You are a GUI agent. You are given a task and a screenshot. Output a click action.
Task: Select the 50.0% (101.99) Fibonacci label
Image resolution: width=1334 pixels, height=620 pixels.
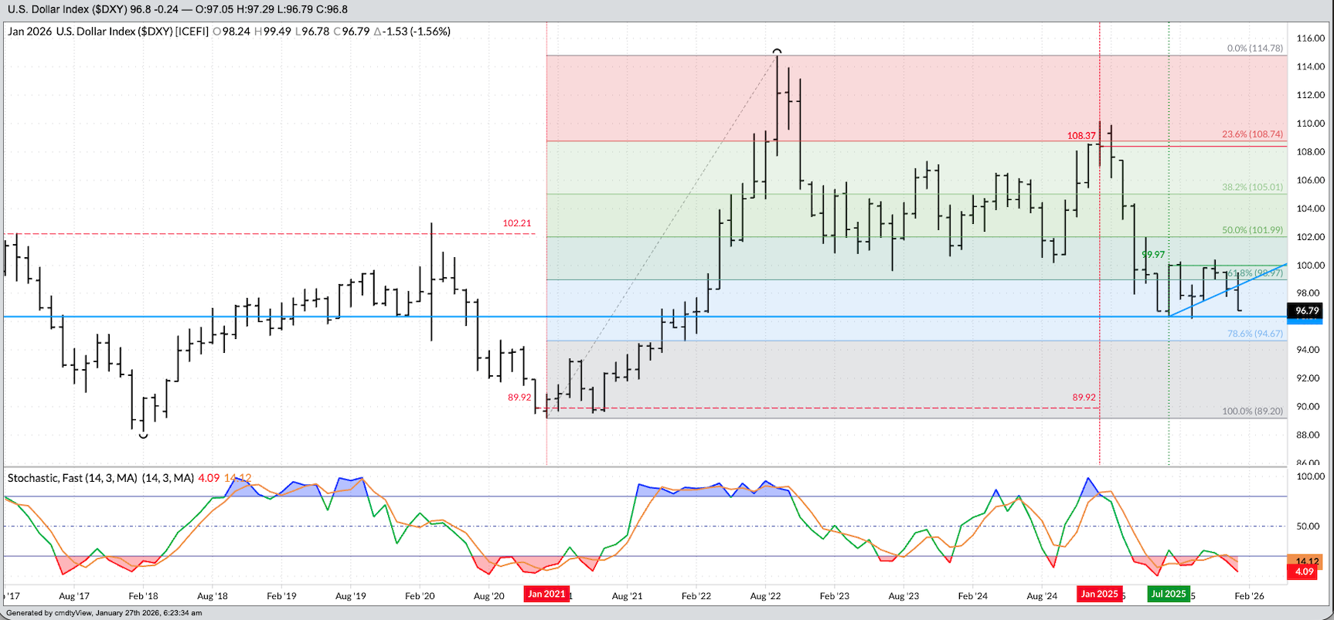tap(1252, 230)
